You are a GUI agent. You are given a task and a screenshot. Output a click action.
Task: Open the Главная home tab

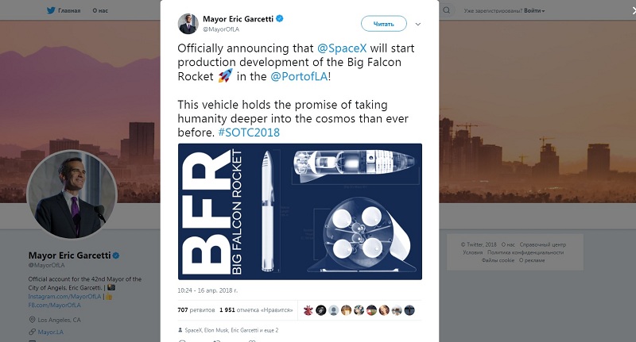[69, 10]
